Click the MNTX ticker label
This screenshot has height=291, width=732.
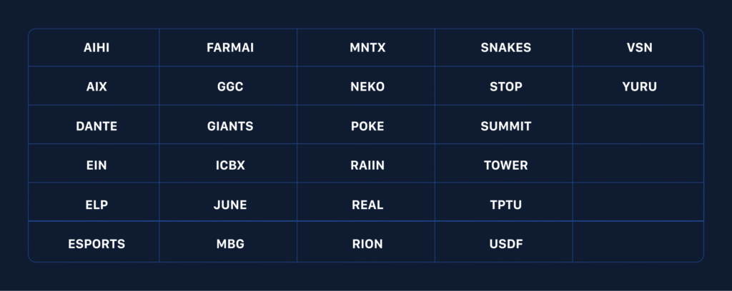pos(367,48)
